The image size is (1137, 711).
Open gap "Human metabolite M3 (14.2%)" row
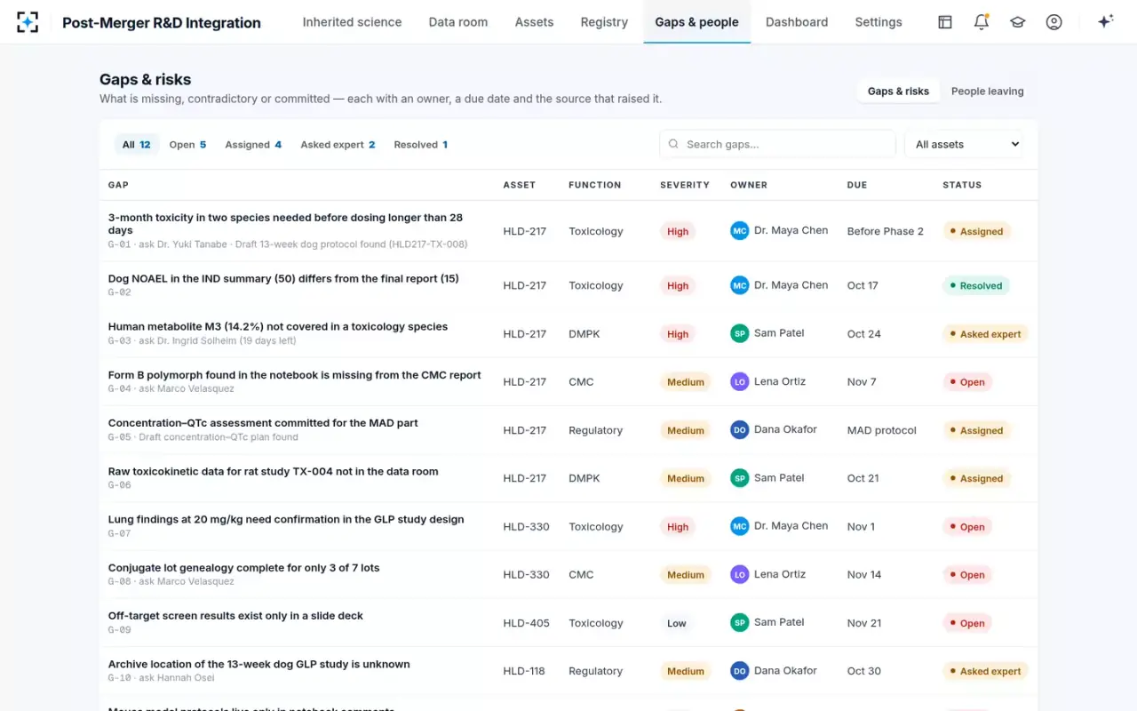click(568, 333)
